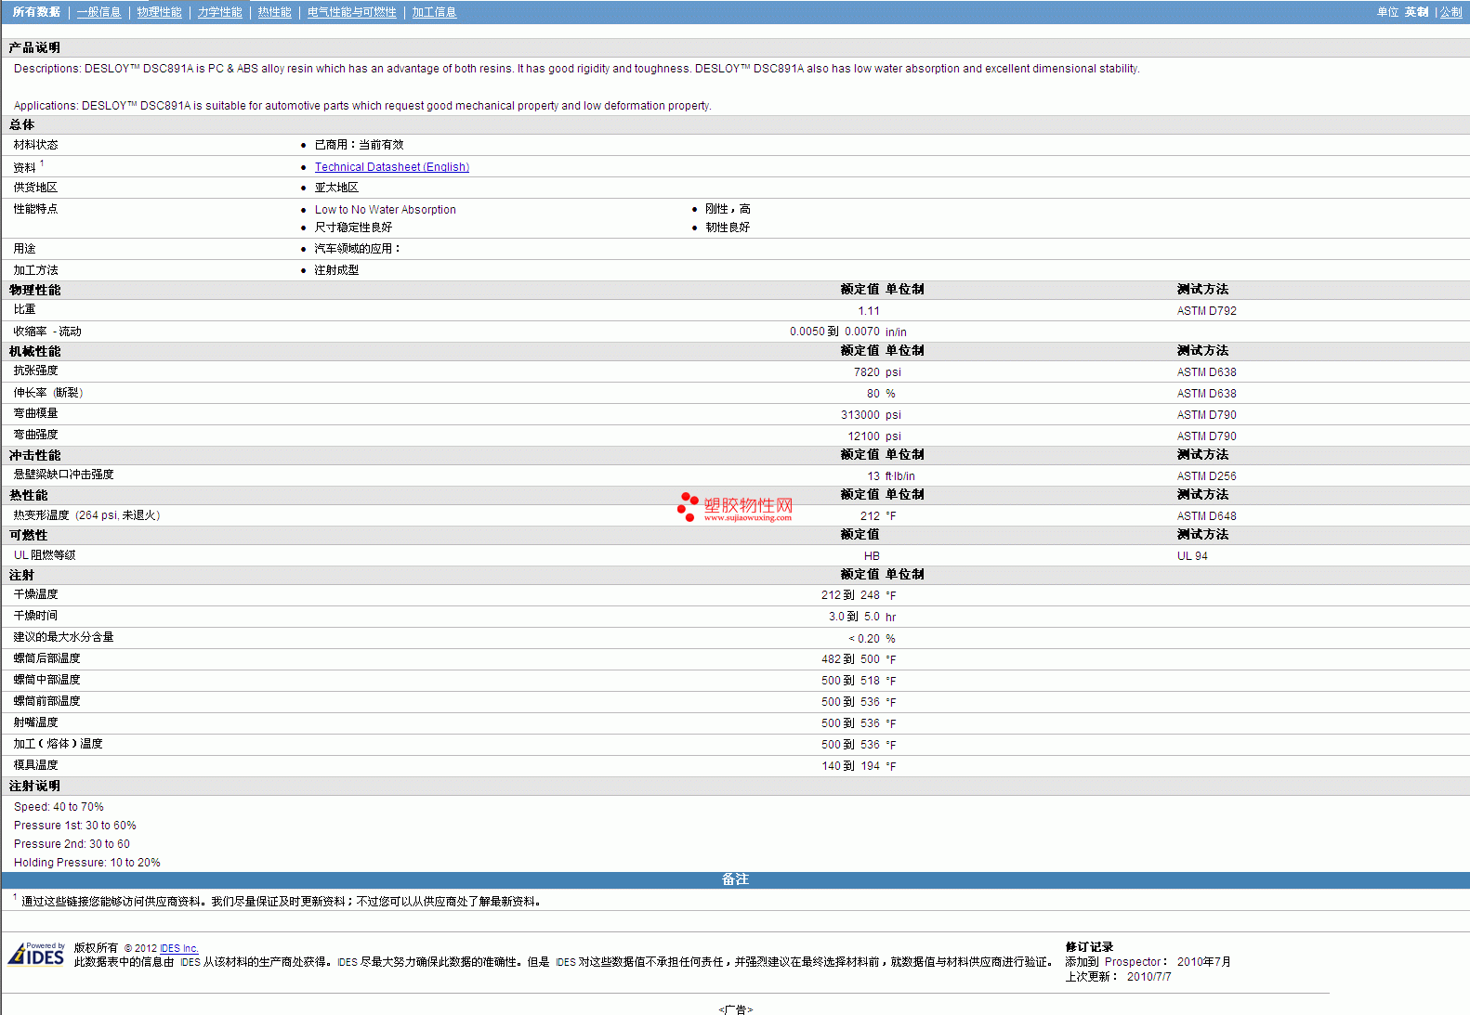Open the 所有数据 tab
Screen dimensions: 1470x1015
(x=36, y=12)
